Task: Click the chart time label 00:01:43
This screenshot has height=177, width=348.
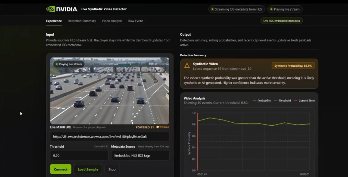Action: pos(202,174)
